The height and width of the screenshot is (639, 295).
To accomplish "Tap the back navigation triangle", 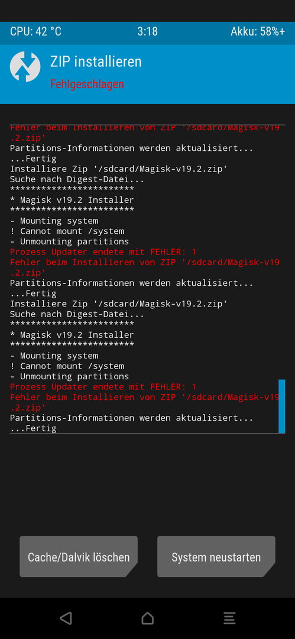I will (66, 618).
